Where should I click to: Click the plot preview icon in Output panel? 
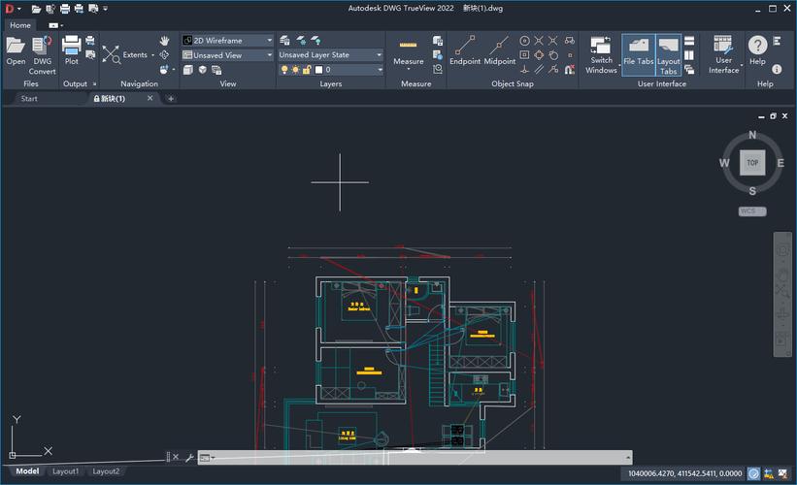pos(90,55)
